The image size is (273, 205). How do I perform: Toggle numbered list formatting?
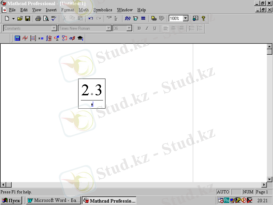(x=200, y=28)
